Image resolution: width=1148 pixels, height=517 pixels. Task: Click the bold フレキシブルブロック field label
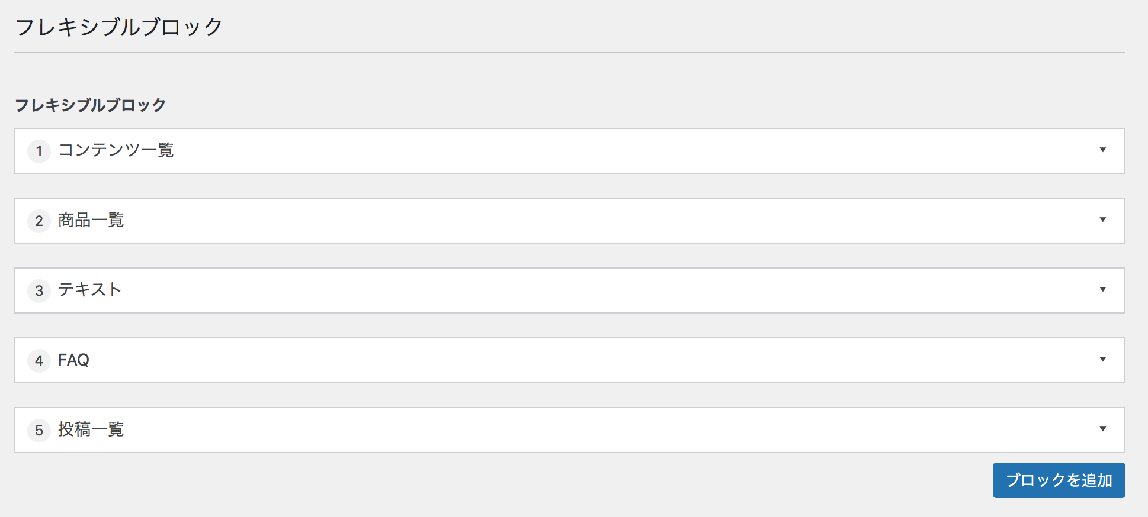tap(90, 105)
